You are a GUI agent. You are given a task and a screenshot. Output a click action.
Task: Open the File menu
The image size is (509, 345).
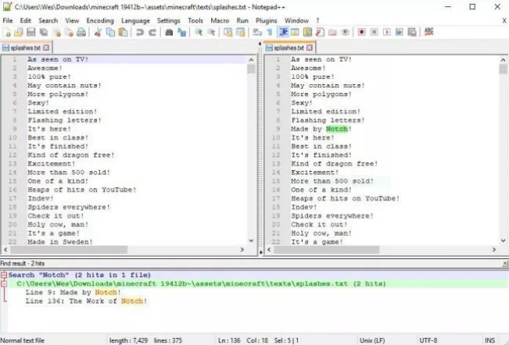tap(8, 20)
